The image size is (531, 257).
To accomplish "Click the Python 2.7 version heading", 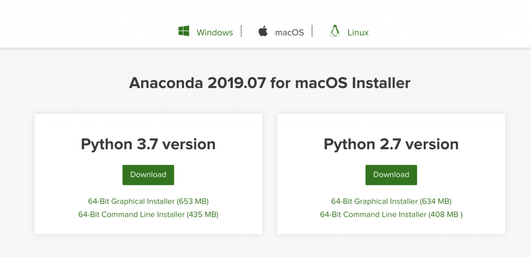I will [x=391, y=144].
